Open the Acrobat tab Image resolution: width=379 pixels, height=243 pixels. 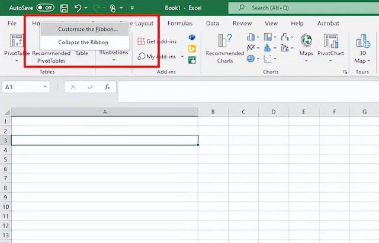pos(328,23)
